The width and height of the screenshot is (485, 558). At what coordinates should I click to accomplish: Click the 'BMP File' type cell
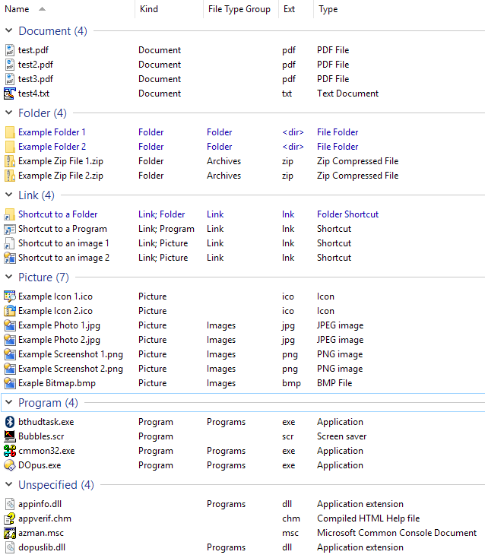pyautogui.click(x=334, y=383)
